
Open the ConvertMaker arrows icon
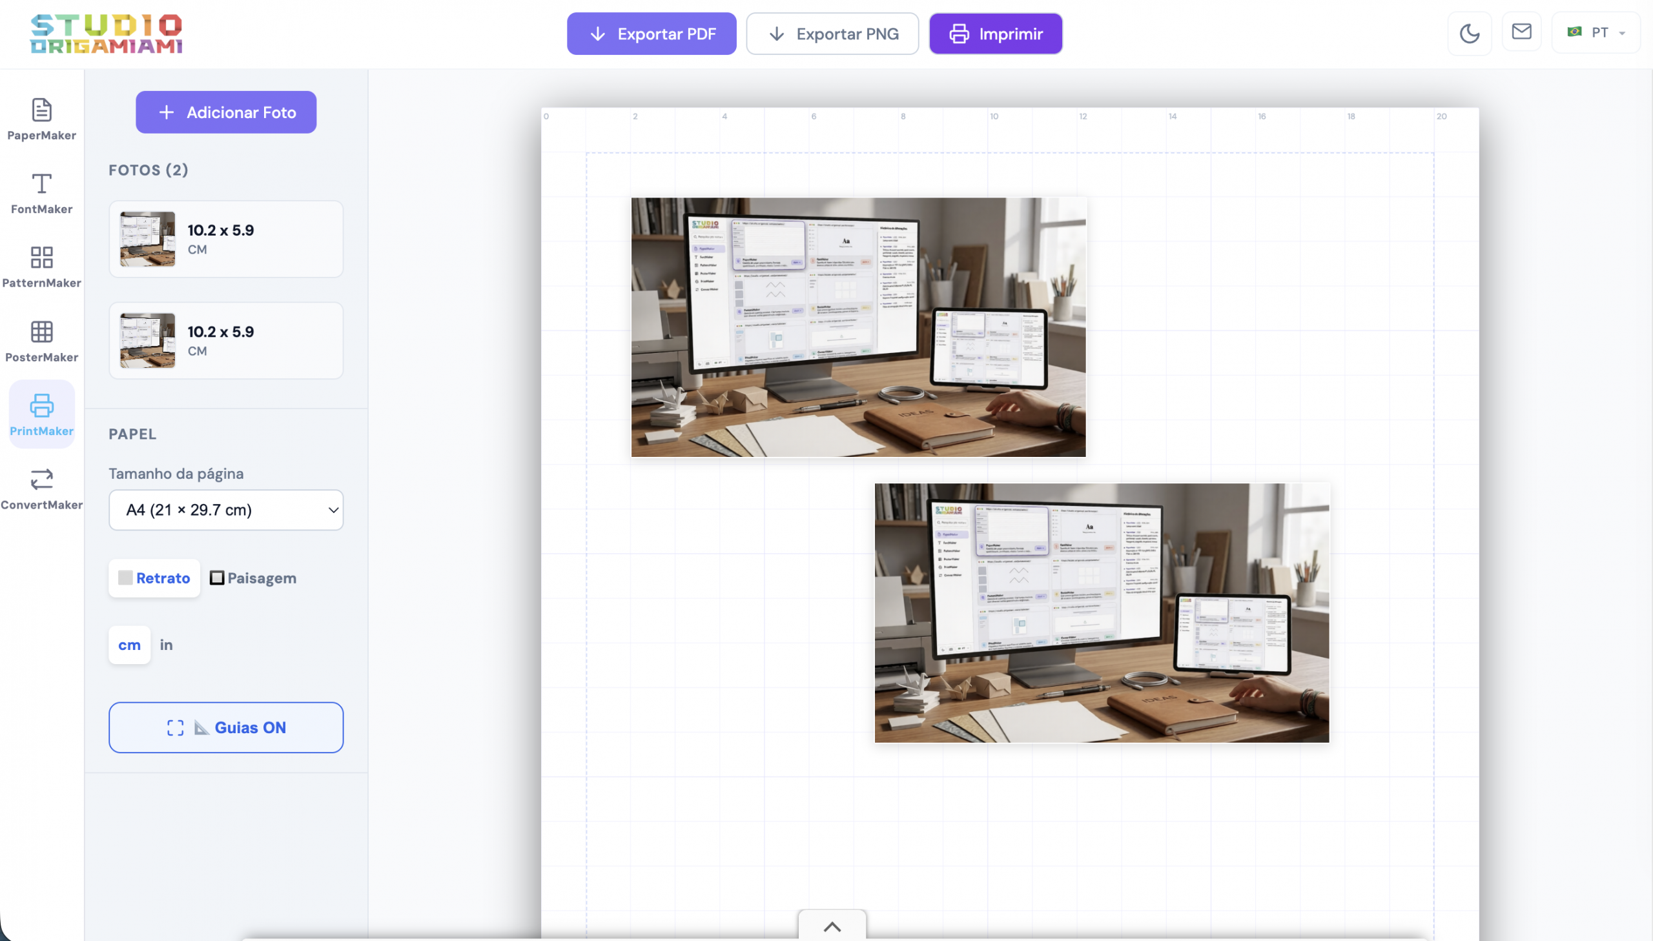coord(41,480)
